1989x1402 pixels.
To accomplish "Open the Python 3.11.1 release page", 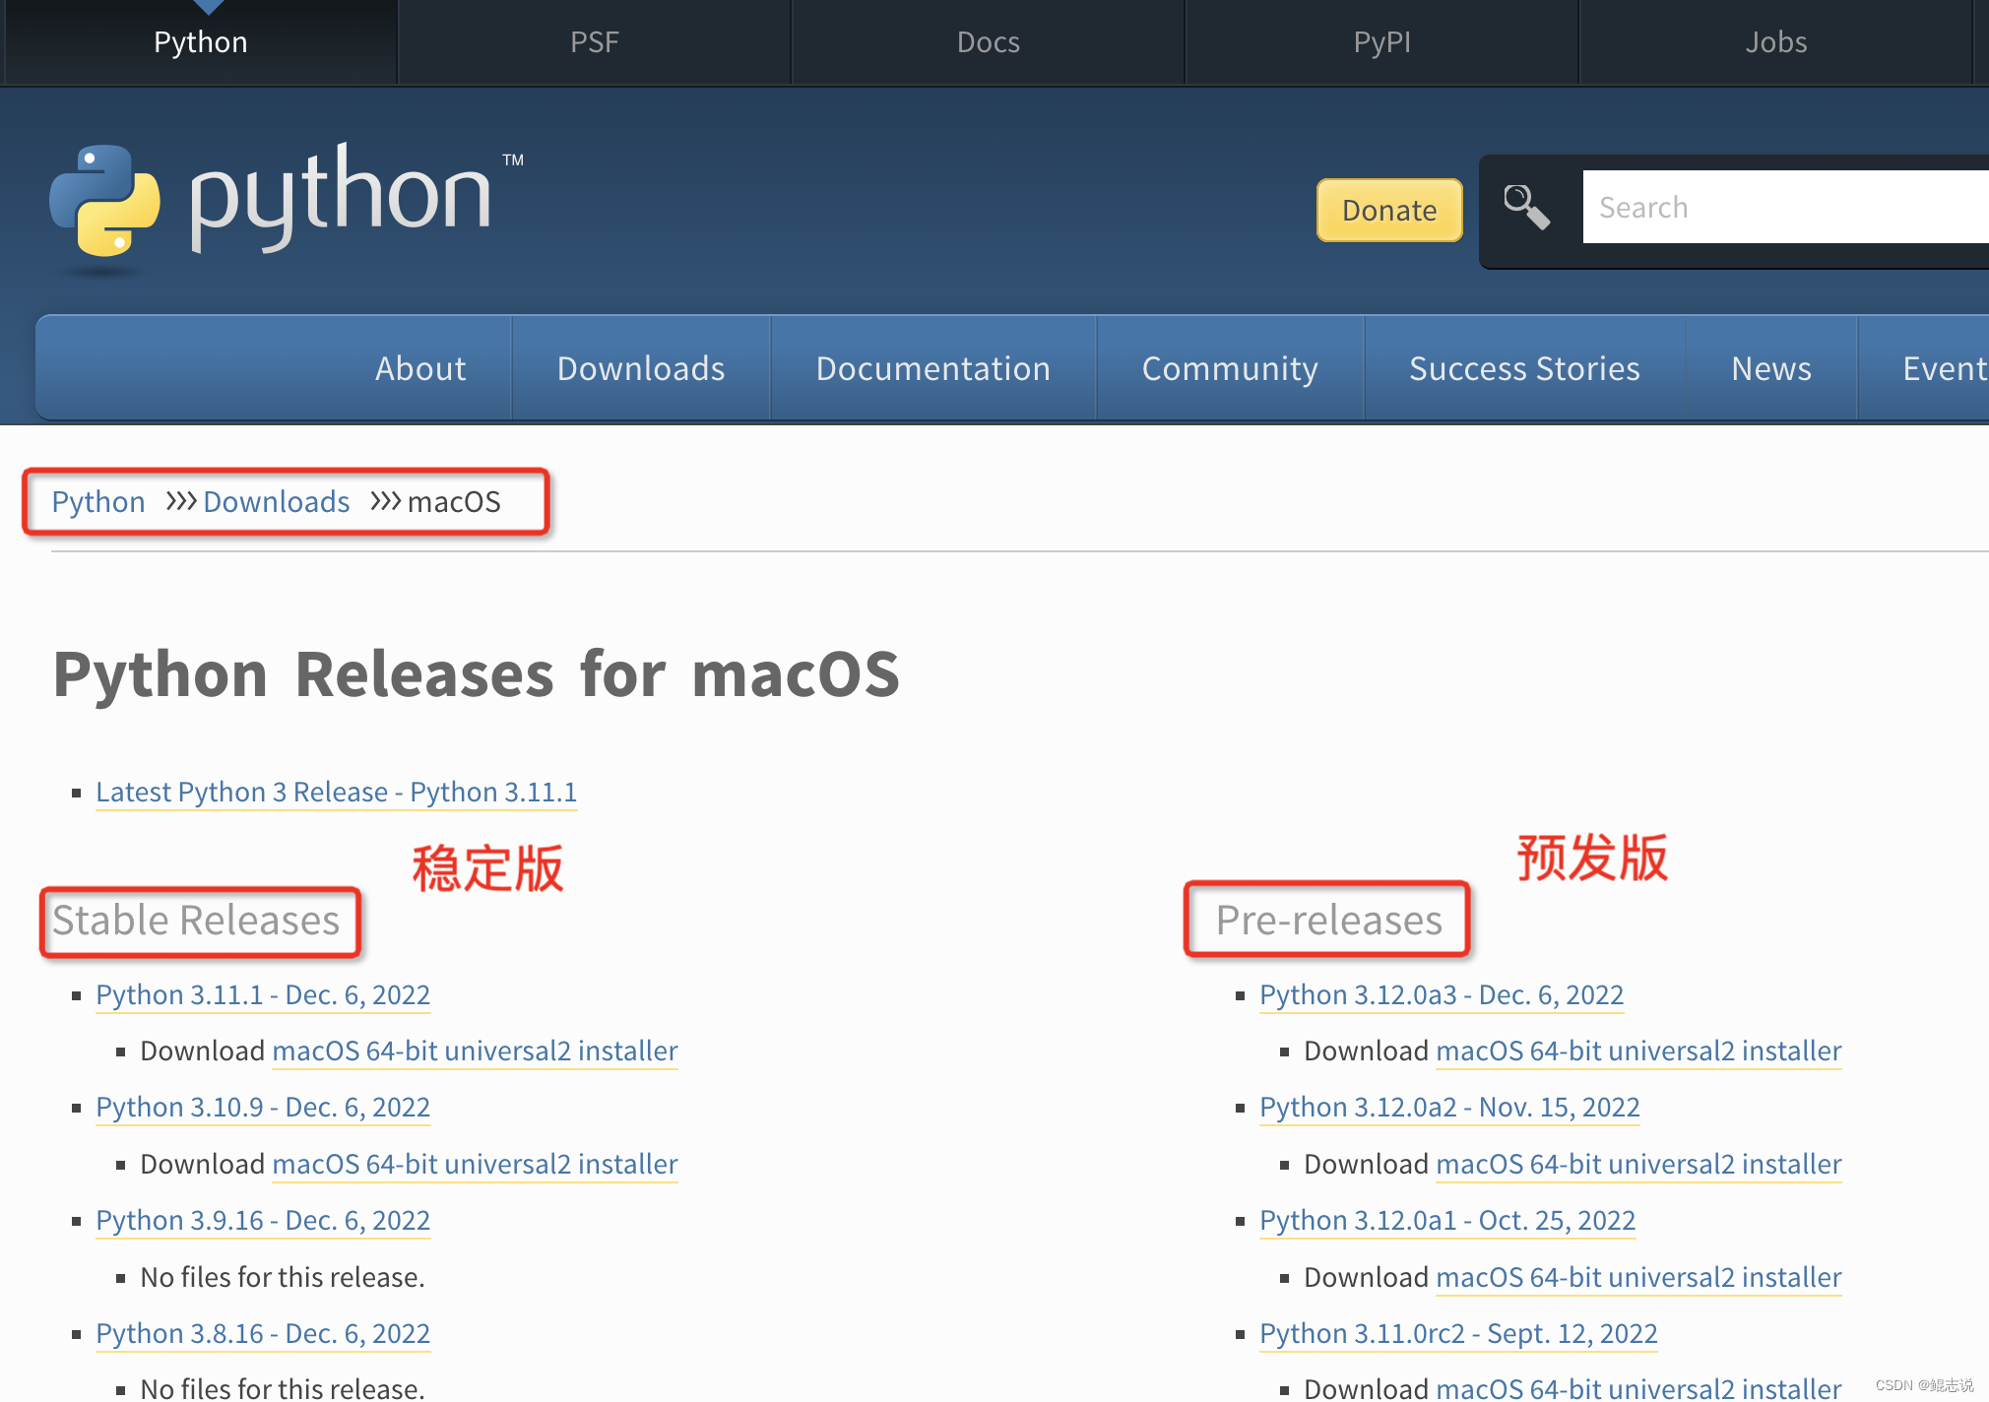I will click(x=262, y=995).
